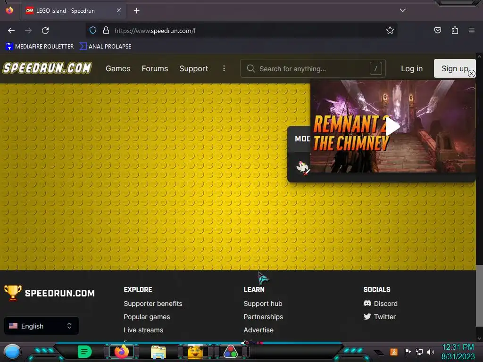Close the floating video ad
Screen dimensions: 483x362
[471, 73]
